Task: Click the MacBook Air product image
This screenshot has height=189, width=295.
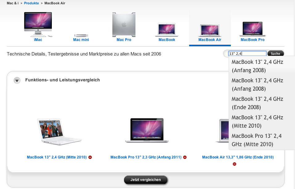Action: pos(210,31)
